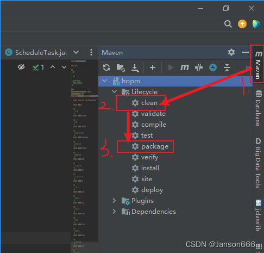Image resolution: width=264 pixels, height=253 pixels.
Task: Open Big Data Tools sidebar tab
Action: [x=258, y=163]
